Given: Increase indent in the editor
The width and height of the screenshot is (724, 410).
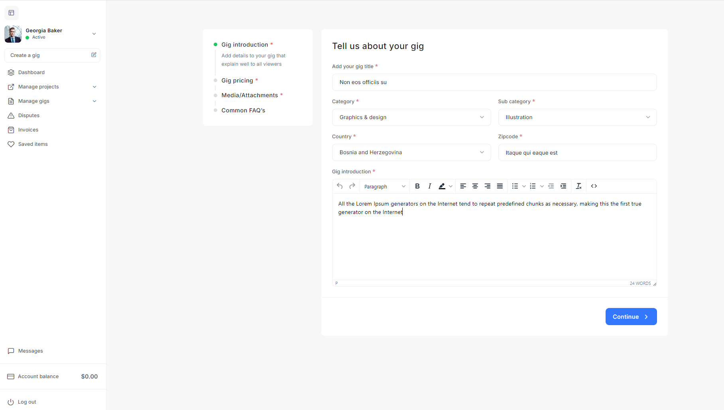Looking at the screenshot, I should click(x=563, y=186).
